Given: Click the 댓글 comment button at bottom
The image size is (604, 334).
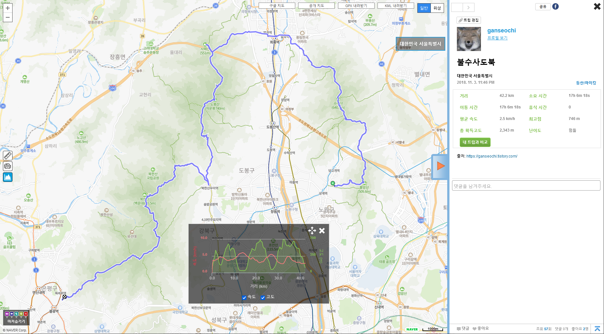Looking at the screenshot, I should tap(463, 329).
